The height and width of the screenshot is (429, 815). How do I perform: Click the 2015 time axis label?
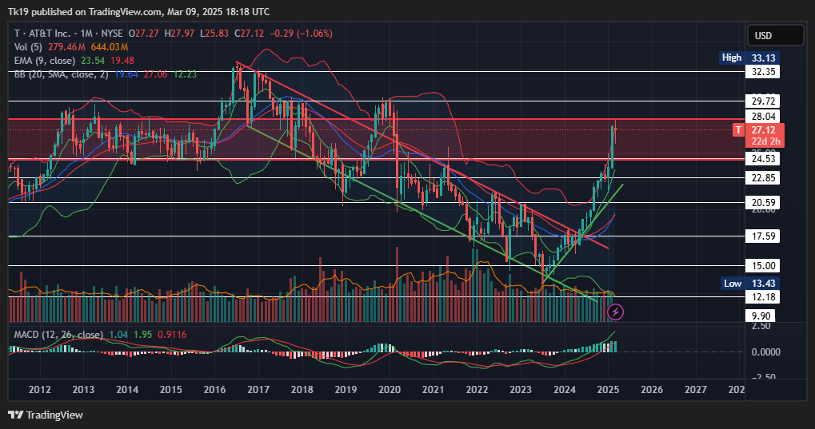[170, 390]
